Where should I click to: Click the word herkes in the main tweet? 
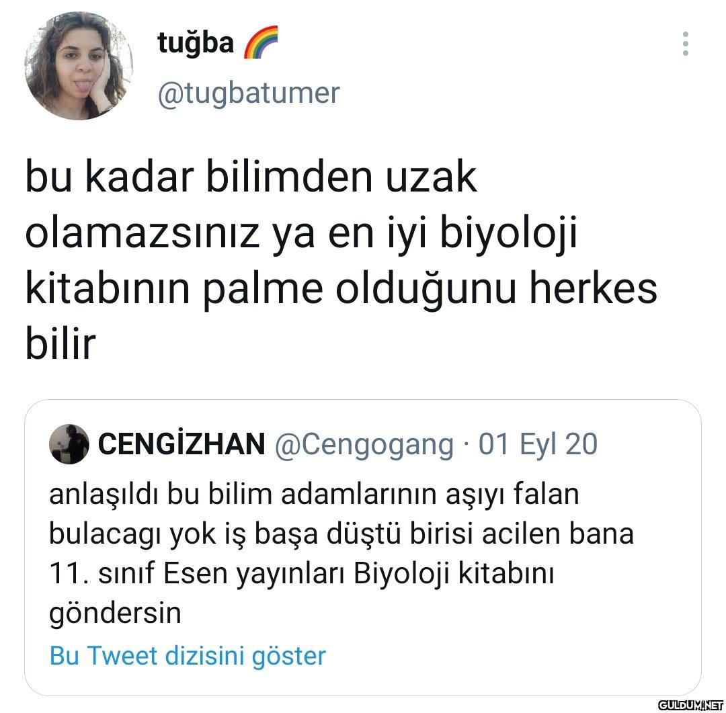[593, 288]
